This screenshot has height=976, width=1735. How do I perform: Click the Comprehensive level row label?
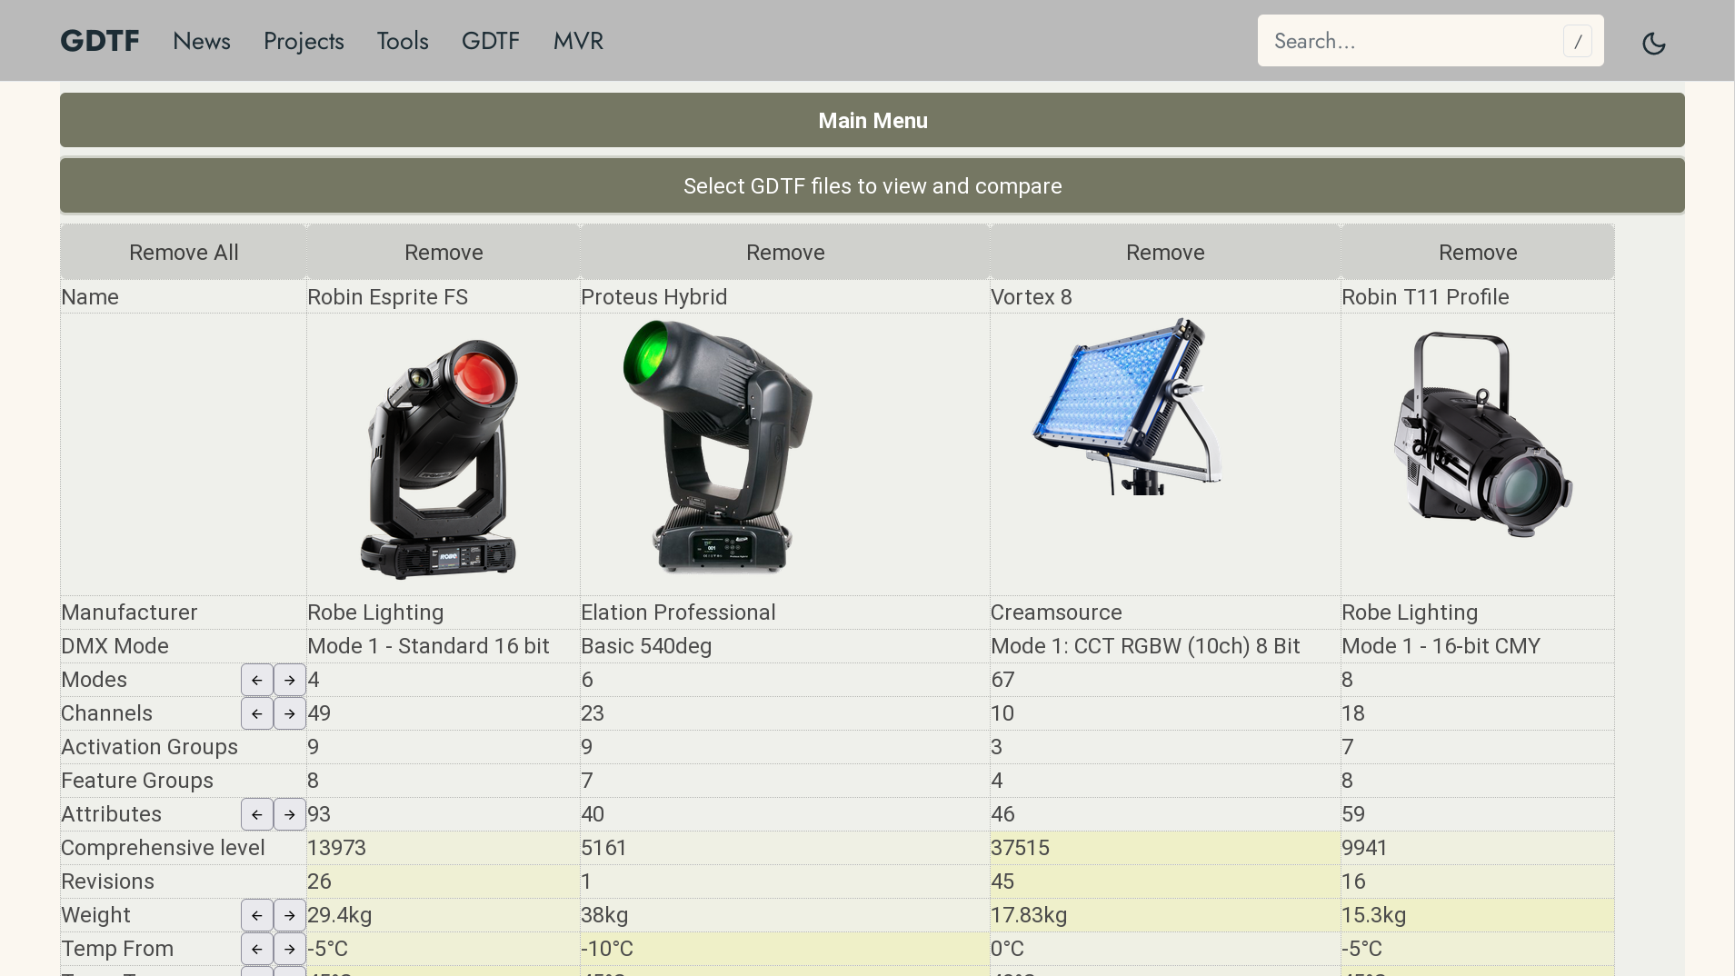pos(163,848)
